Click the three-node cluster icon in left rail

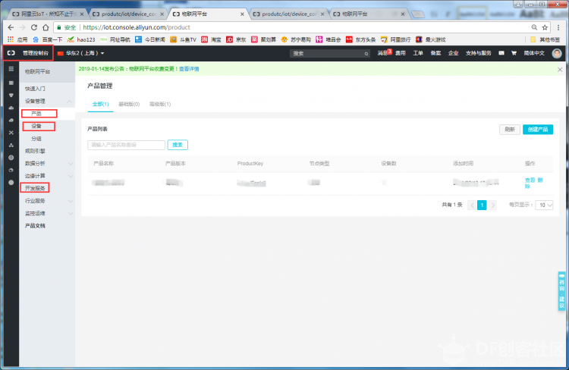click(x=11, y=145)
